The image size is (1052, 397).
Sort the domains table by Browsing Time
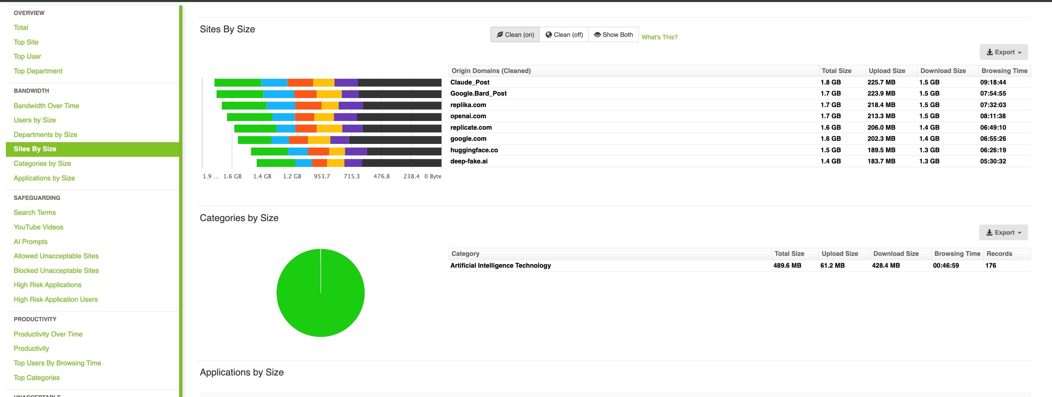(x=1004, y=70)
